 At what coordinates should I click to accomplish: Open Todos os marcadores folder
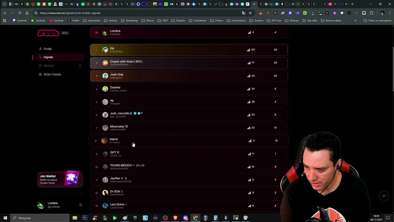point(377,21)
